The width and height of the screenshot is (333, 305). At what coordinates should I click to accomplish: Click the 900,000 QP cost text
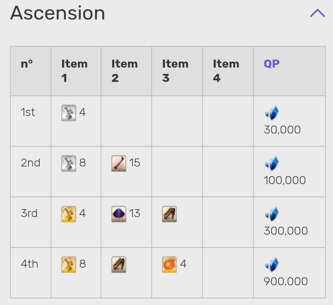(286, 282)
